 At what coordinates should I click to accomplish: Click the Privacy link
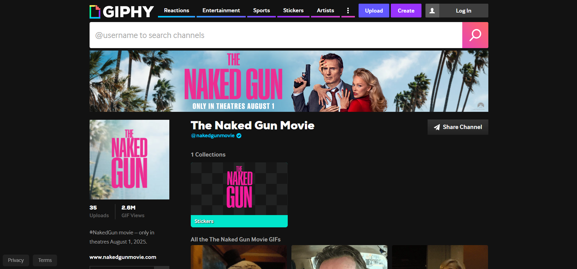[16, 260]
